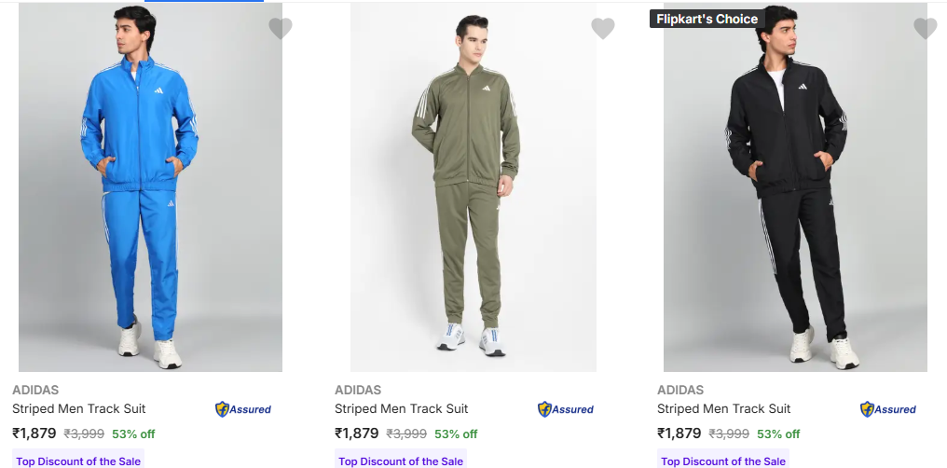Click Top Discount of the Sale under olive suit
Image resolution: width=947 pixels, height=468 pixels.
tap(401, 461)
